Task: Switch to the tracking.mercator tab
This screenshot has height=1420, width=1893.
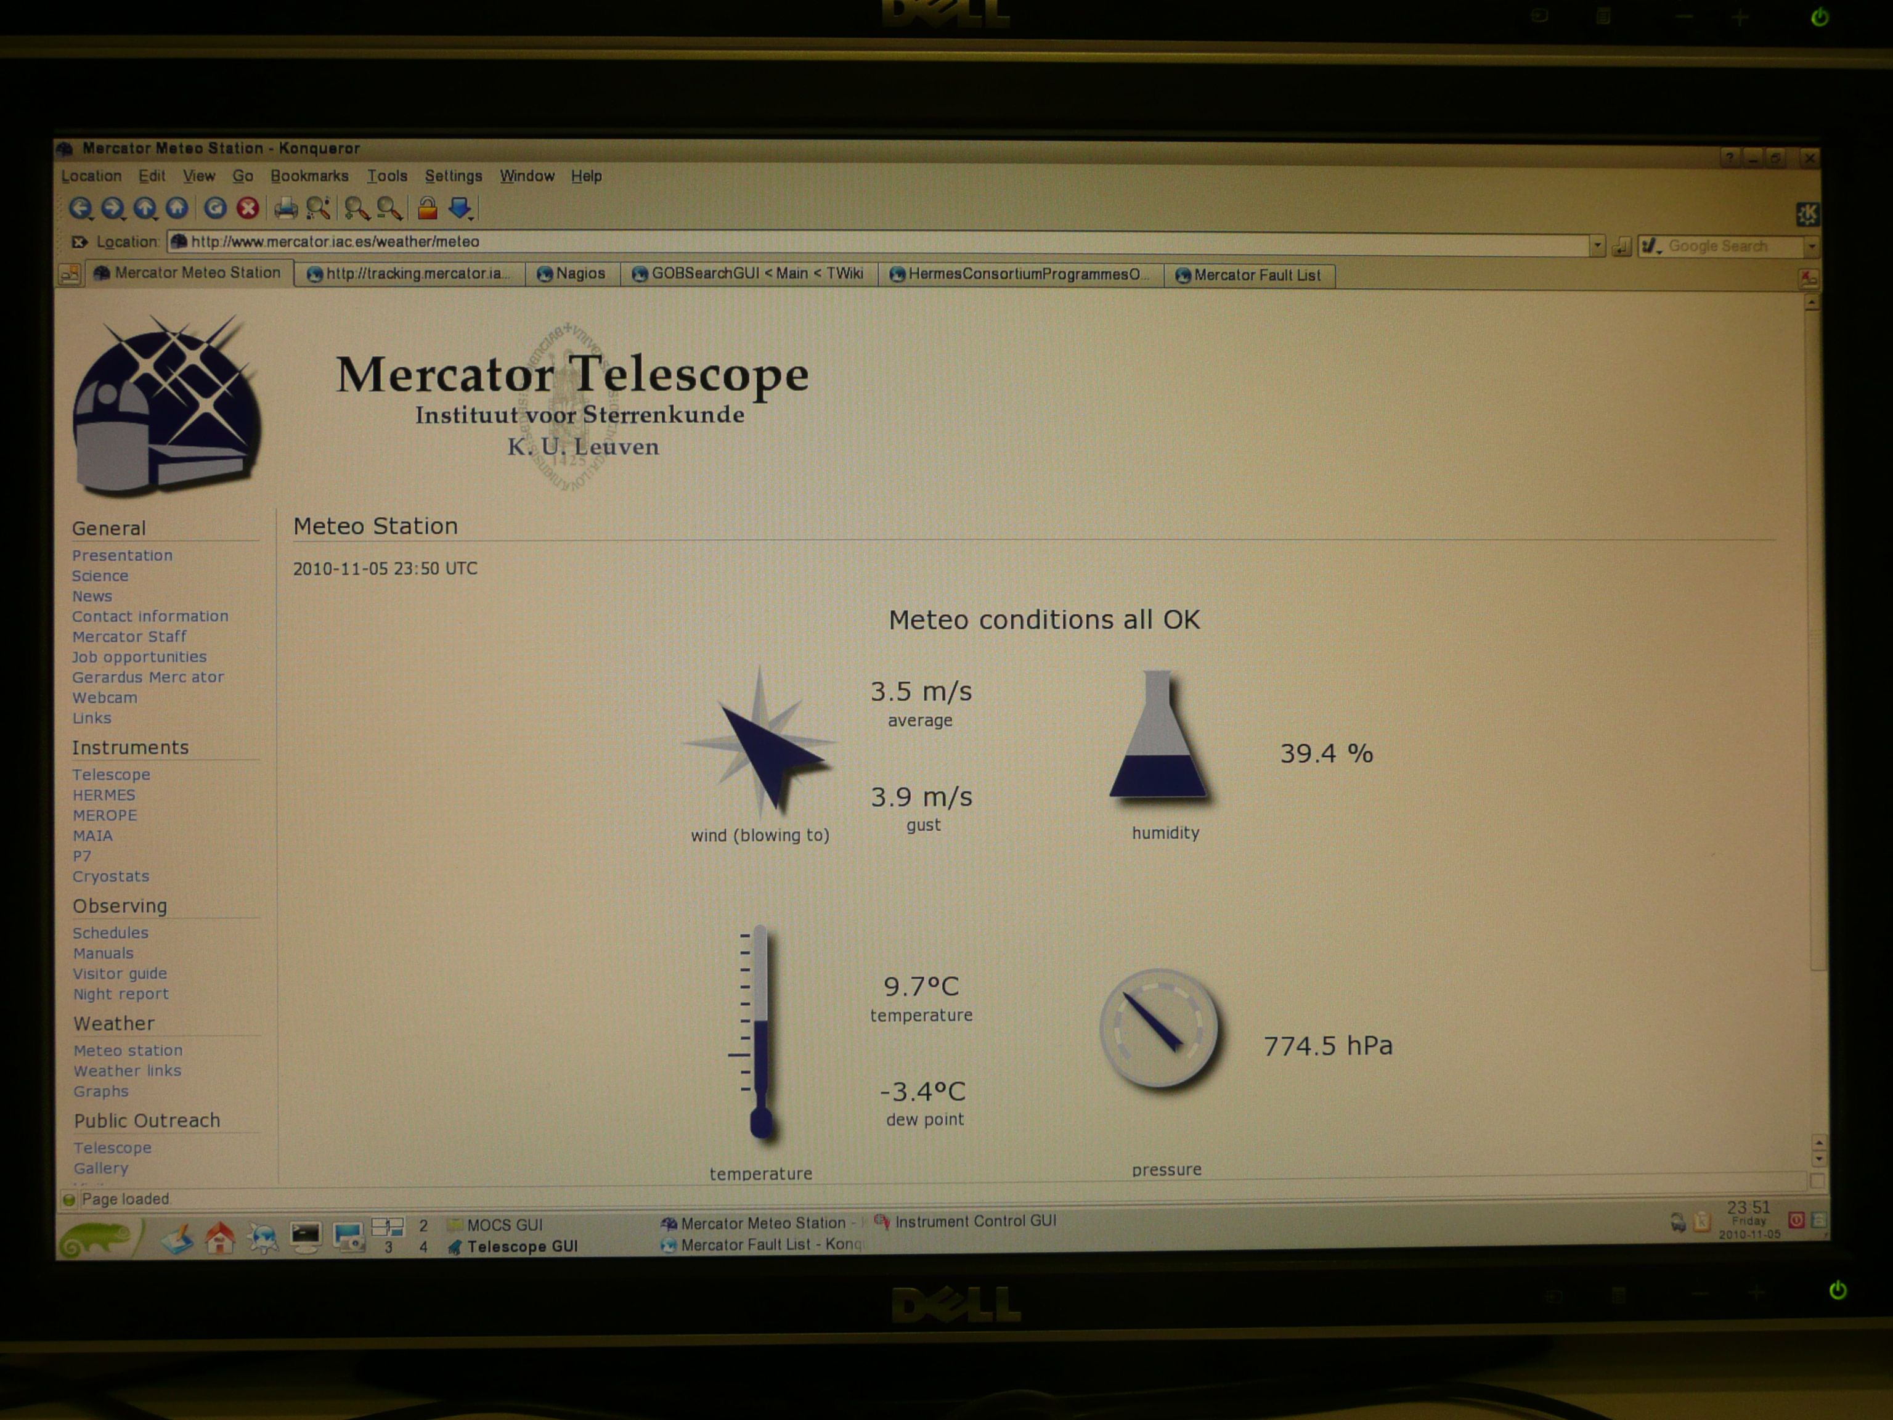Action: point(409,274)
